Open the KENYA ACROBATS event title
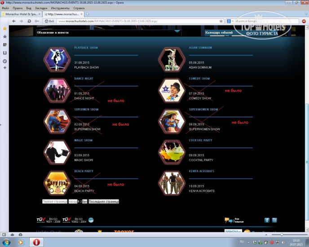 tap(201, 171)
